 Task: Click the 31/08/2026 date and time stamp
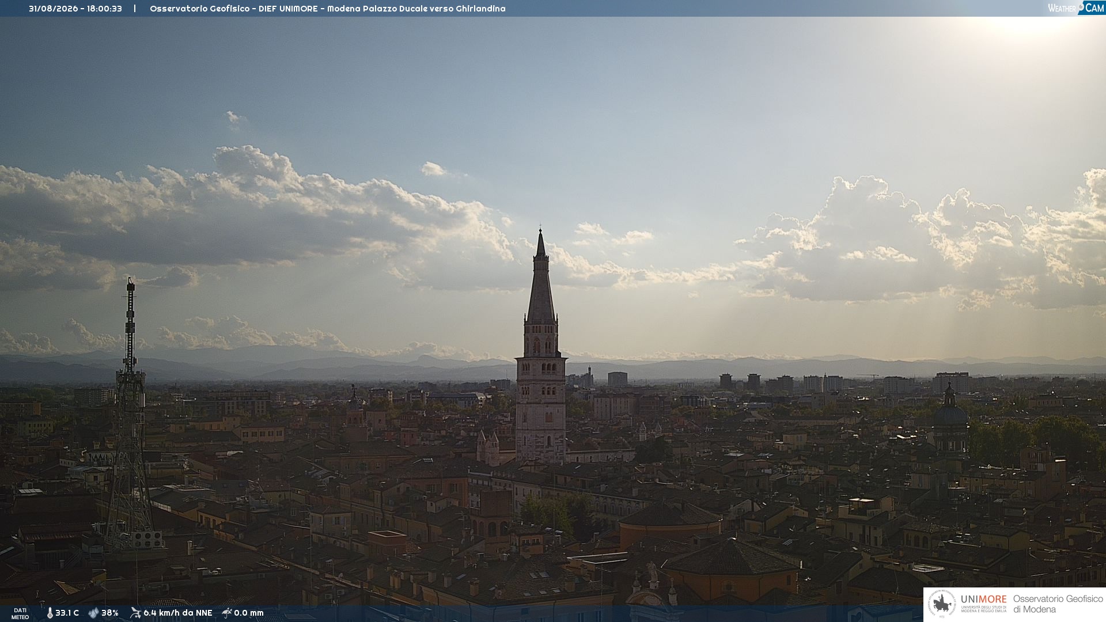tap(75, 9)
